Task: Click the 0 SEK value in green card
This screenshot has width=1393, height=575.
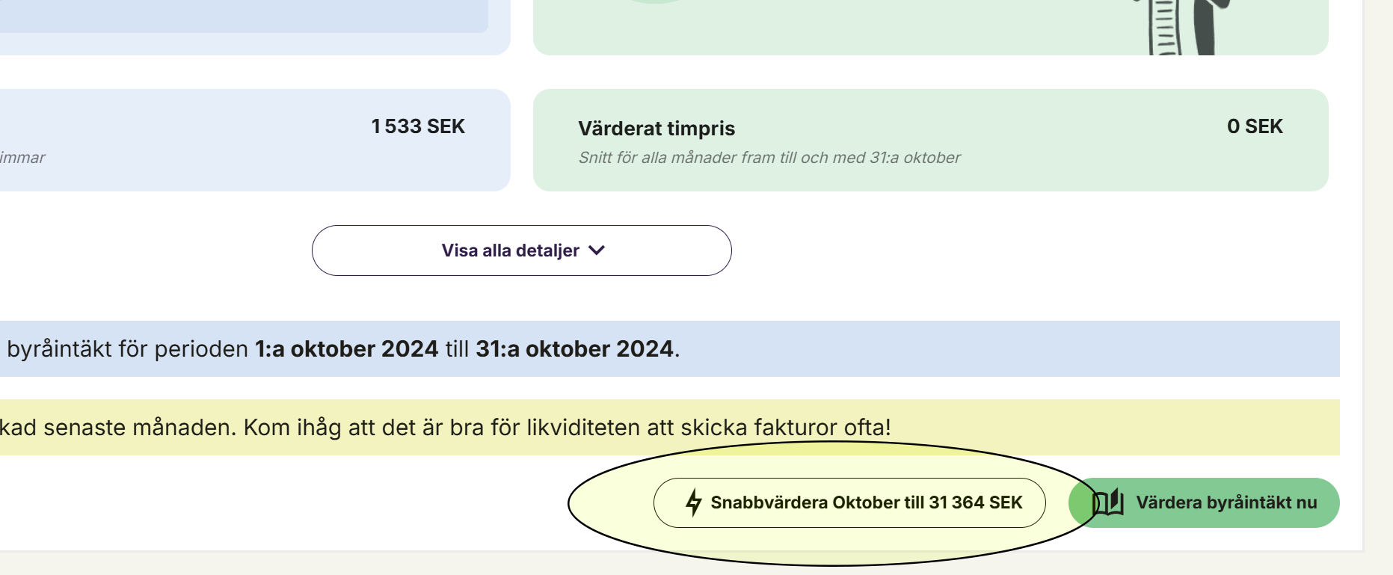Action: (1255, 126)
